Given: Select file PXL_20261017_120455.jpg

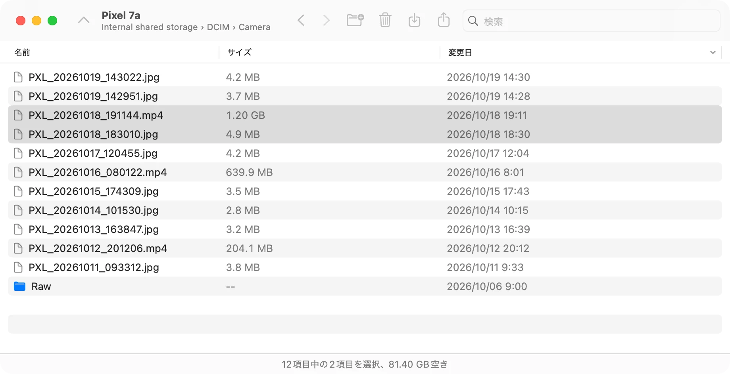Looking at the screenshot, I should point(365,153).
